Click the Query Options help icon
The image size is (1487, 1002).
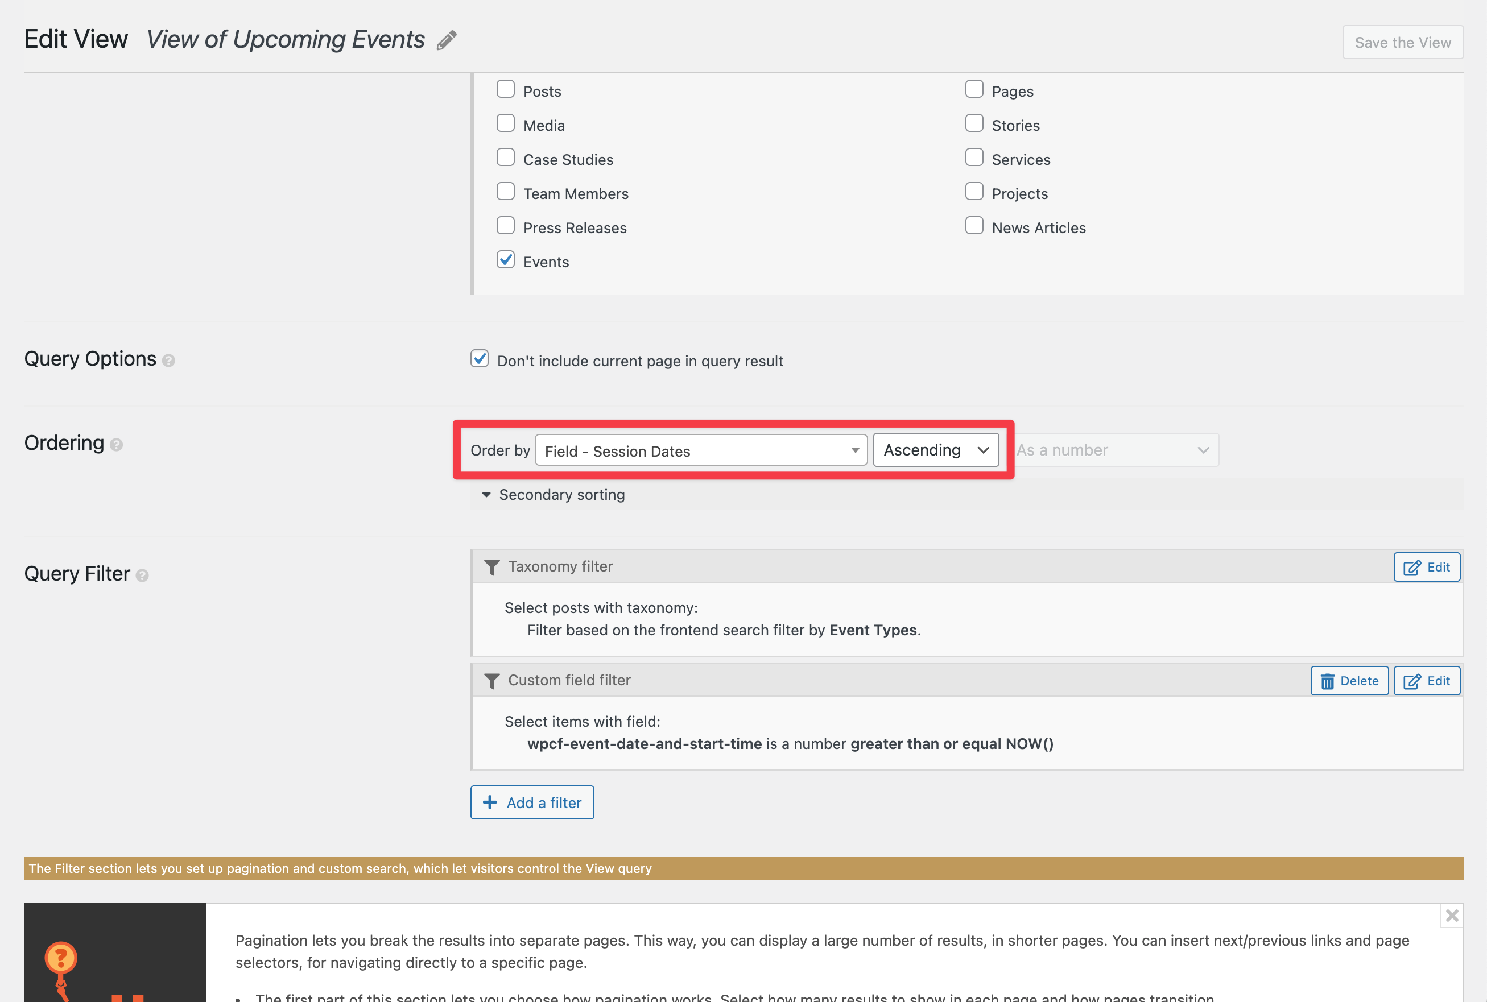[168, 361]
